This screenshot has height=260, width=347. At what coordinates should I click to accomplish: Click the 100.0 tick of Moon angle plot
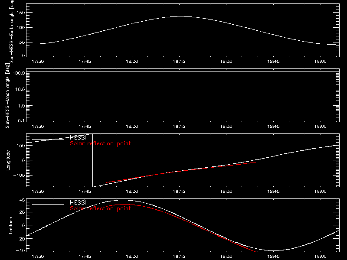[x=19, y=73]
